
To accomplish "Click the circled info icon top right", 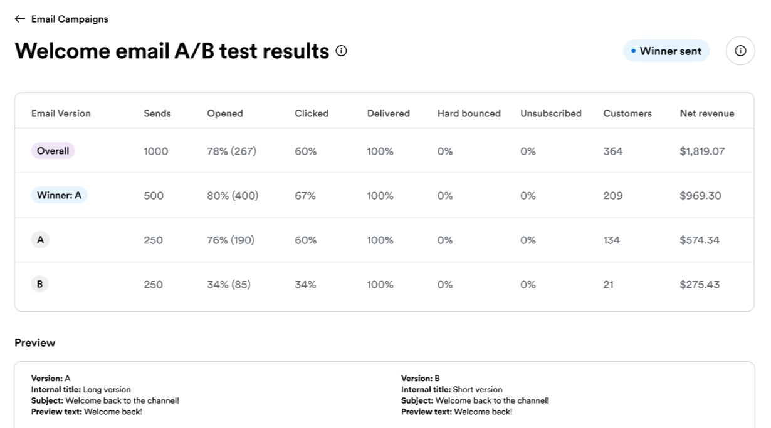I will click(740, 51).
